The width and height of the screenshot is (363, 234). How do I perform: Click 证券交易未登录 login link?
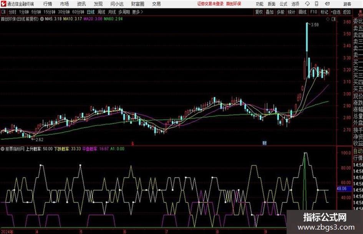[211, 4]
